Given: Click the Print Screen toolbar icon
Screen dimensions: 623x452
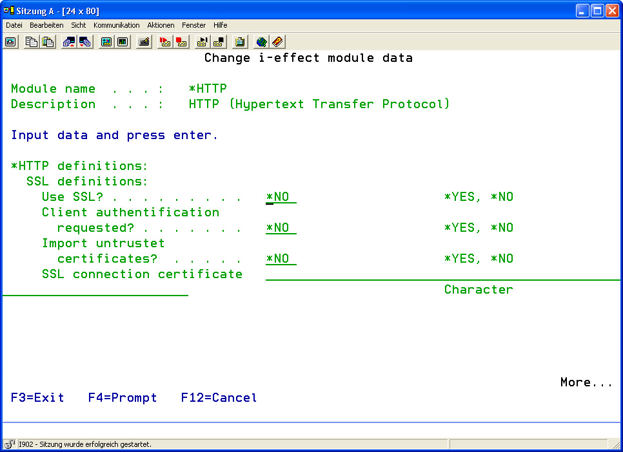Looking at the screenshot, I should point(10,42).
